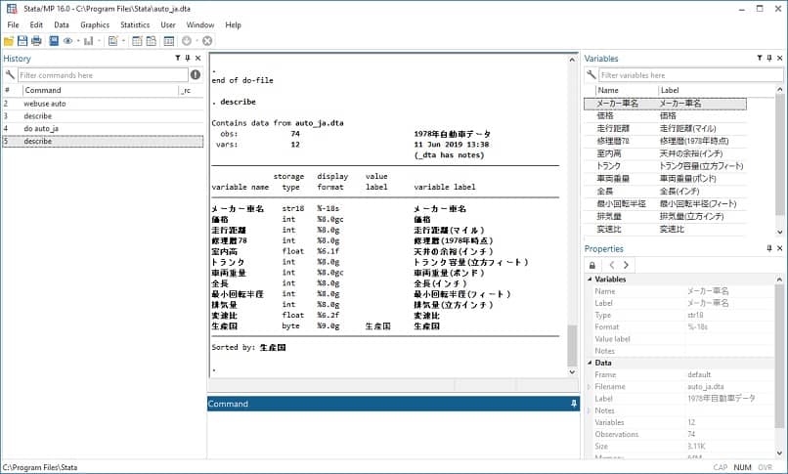
Task: Open the More toolbar dropdown arrow
Action: click(x=197, y=41)
